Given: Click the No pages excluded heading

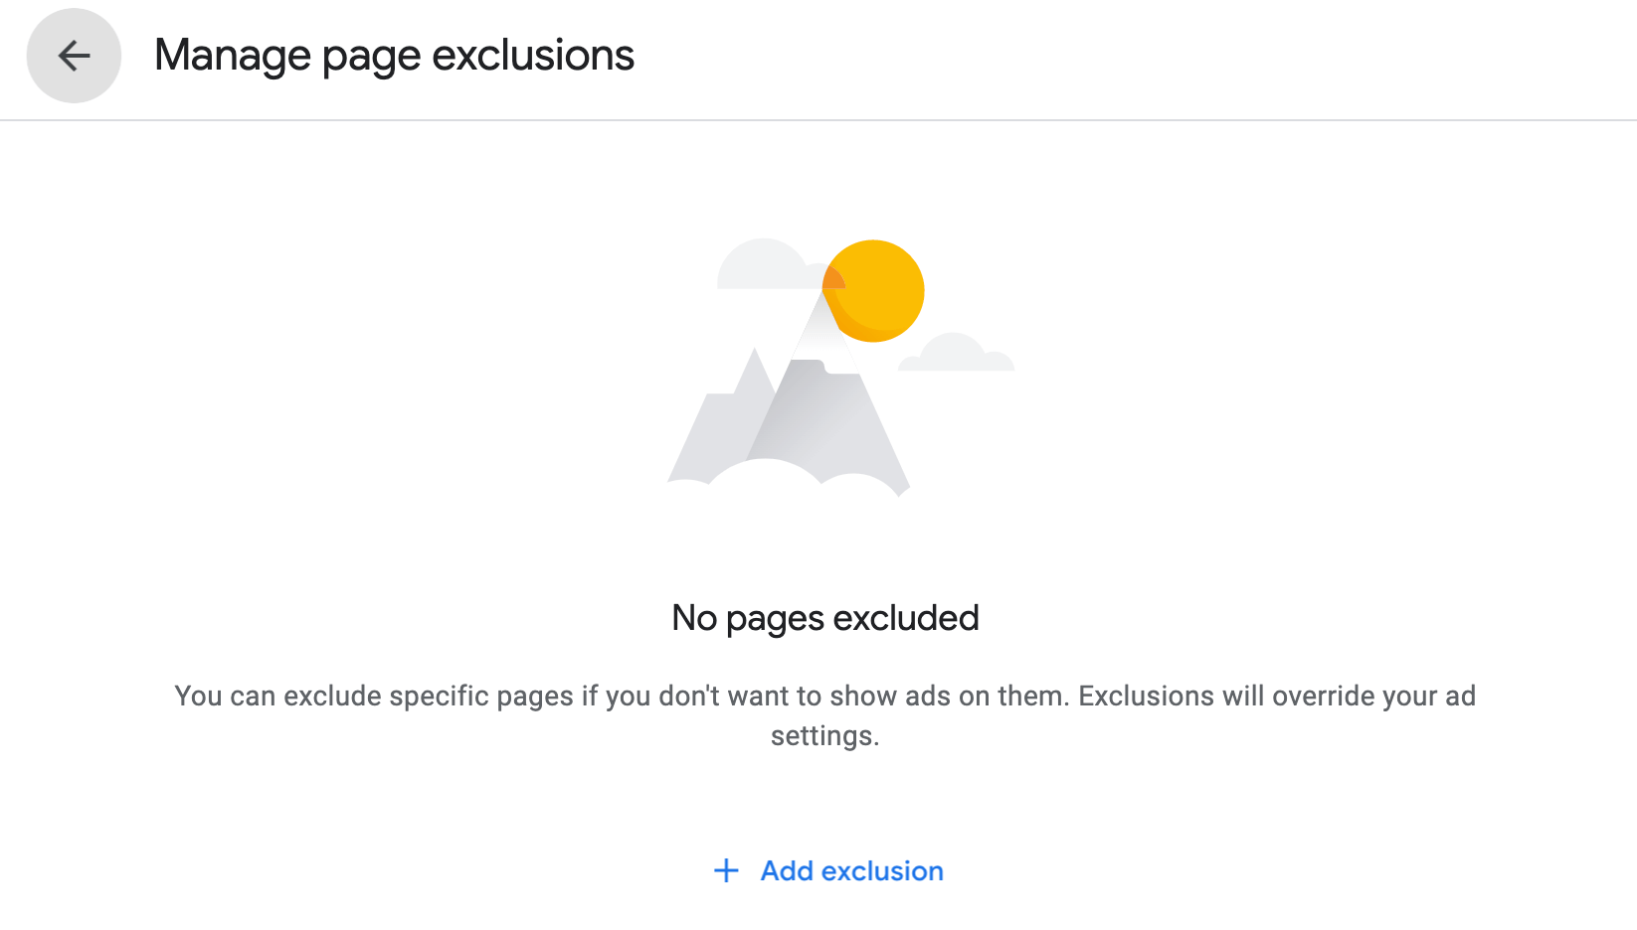Looking at the screenshot, I should click(x=824, y=617).
